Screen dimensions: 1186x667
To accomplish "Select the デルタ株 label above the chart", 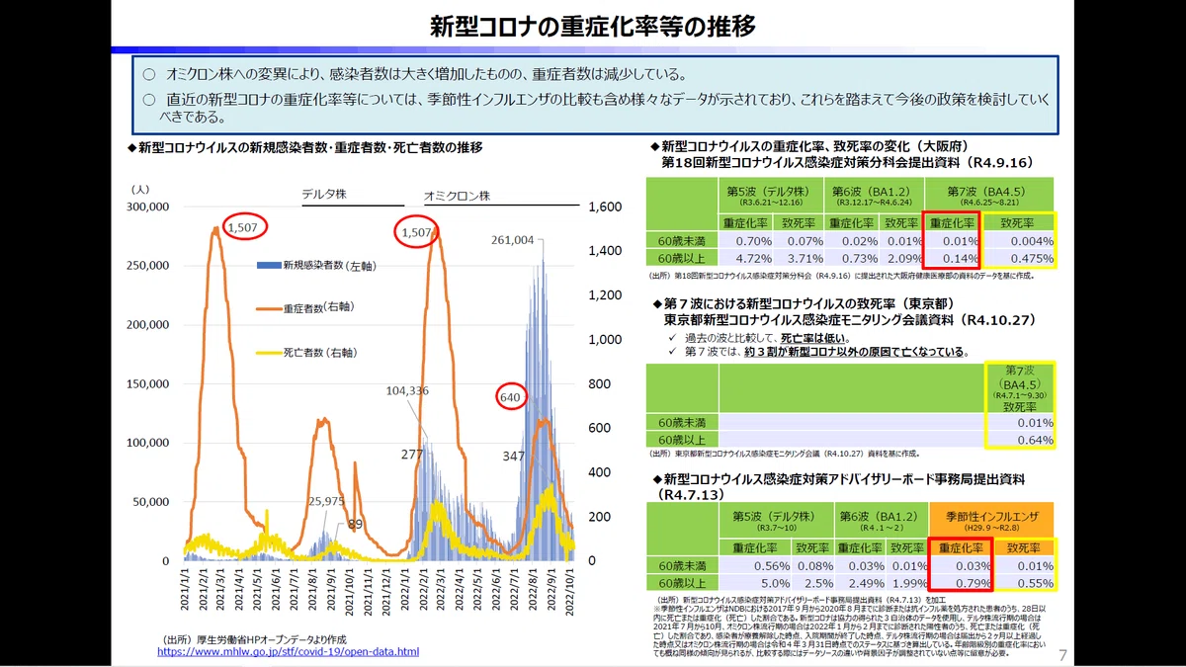I will click(x=324, y=197).
